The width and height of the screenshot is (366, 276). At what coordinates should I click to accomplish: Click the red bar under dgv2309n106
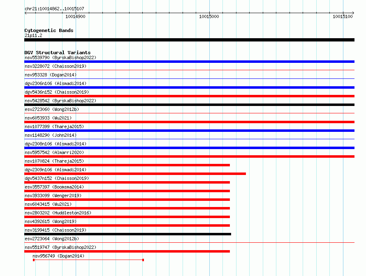pos(135,174)
